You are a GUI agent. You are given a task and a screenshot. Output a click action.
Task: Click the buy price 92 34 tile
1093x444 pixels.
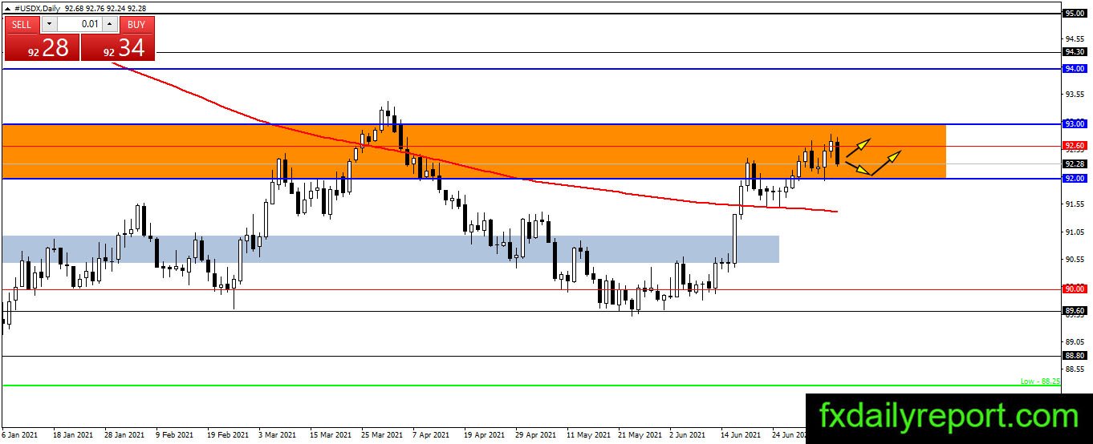(x=117, y=48)
